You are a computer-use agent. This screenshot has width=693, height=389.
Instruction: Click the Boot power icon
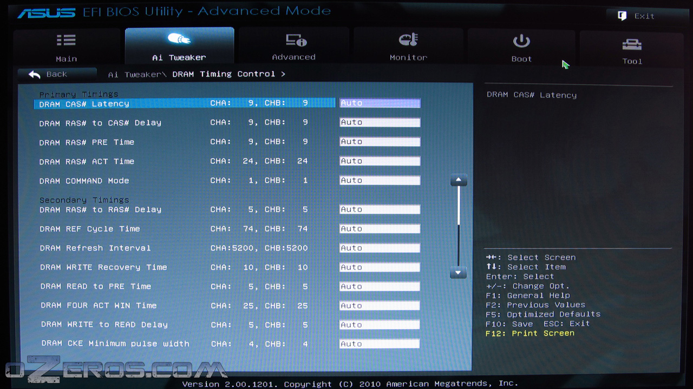(x=521, y=41)
